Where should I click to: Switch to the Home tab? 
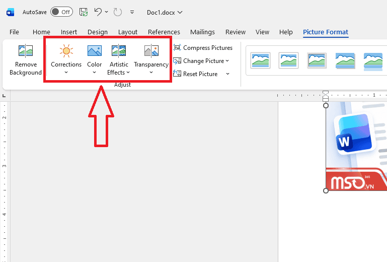[x=41, y=32]
